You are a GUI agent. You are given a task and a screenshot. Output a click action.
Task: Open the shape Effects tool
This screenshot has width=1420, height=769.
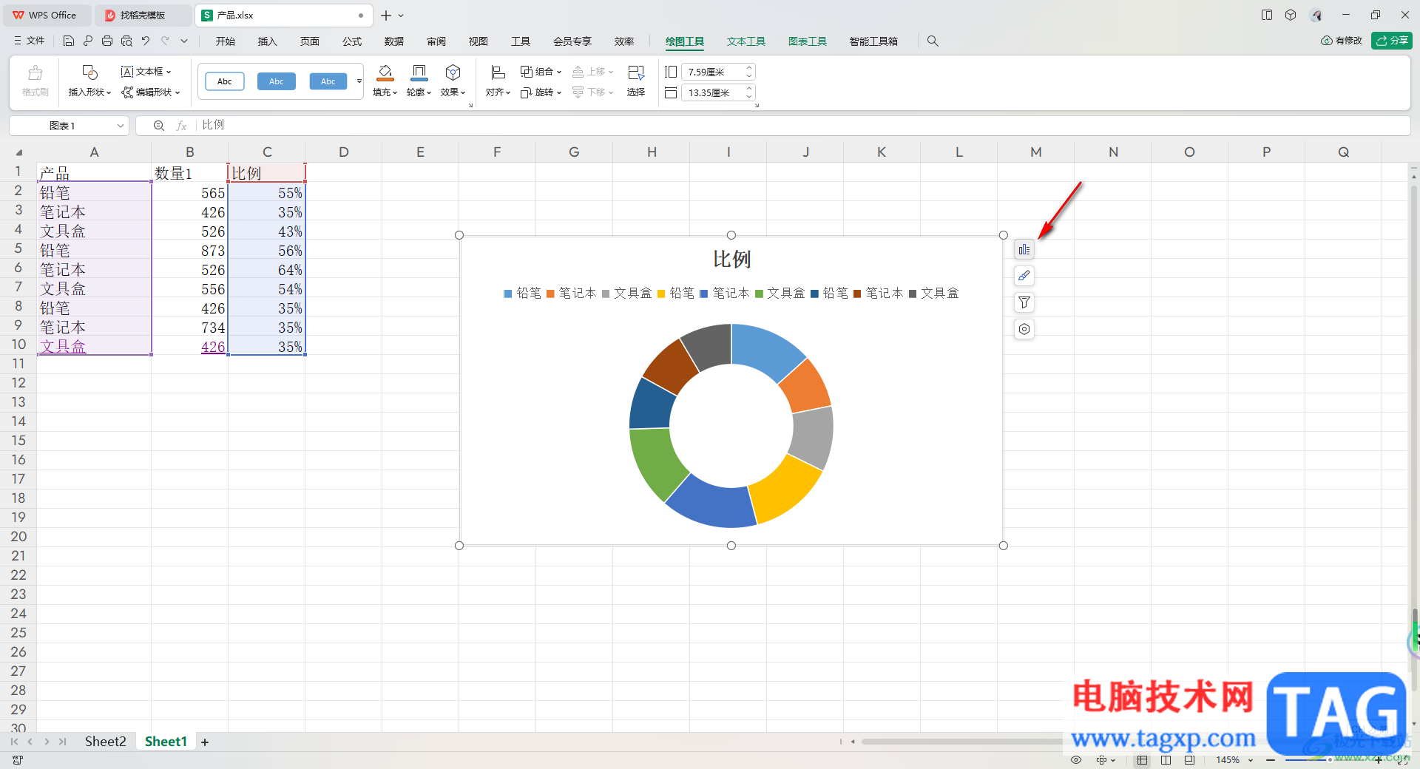pyautogui.click(x=453, y=72)
